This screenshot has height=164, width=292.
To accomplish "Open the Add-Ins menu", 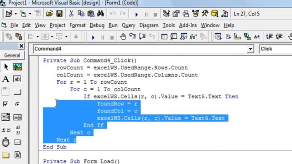I will click(x=188, y=26).
